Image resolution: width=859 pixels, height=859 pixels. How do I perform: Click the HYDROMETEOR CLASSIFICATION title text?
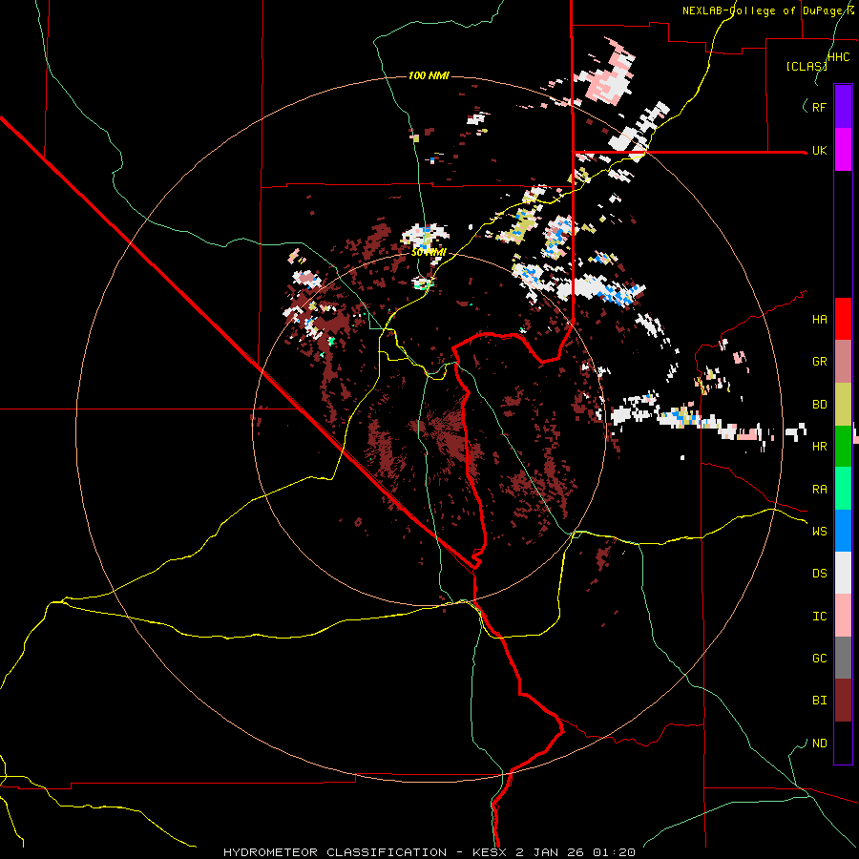(x=335, y=852)
